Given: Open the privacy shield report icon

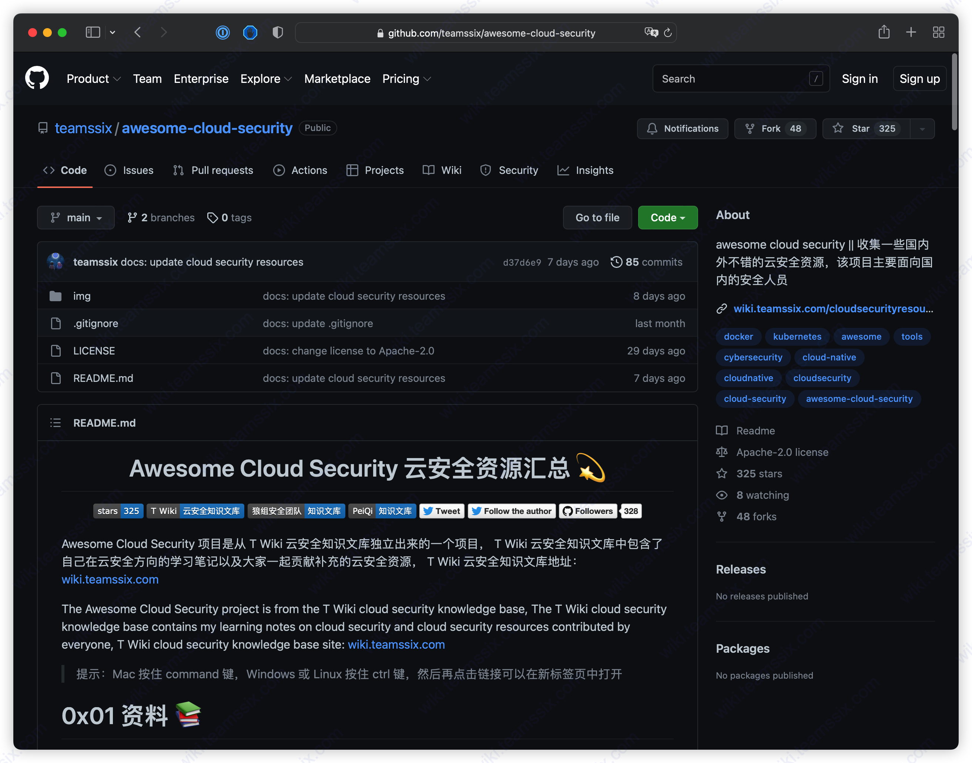Looking at the screenshot, I should point(278,32).
